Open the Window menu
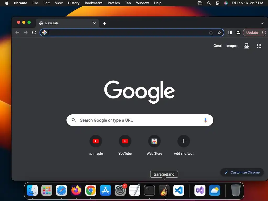Viewport: 268px width, 201px height. 142,3
